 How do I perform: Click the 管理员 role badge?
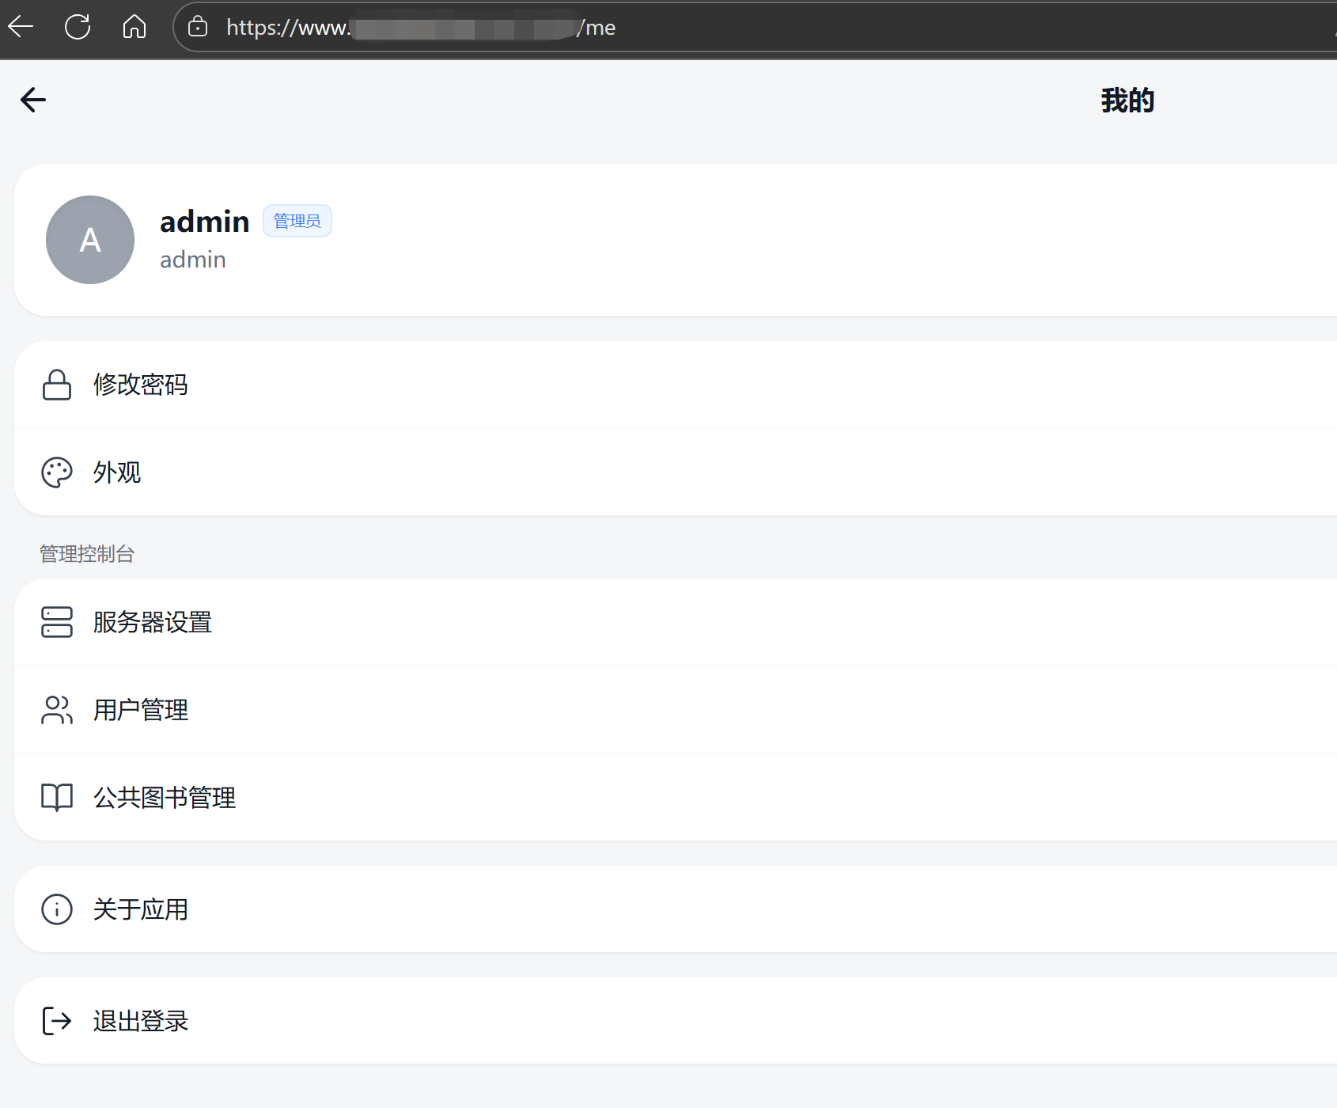[x=297, y=221]
